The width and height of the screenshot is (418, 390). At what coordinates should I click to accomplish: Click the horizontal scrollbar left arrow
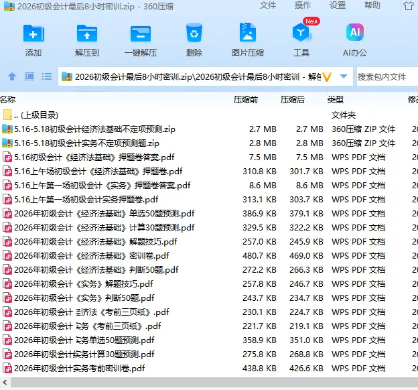pyautogui.click(x=5, y=383)
